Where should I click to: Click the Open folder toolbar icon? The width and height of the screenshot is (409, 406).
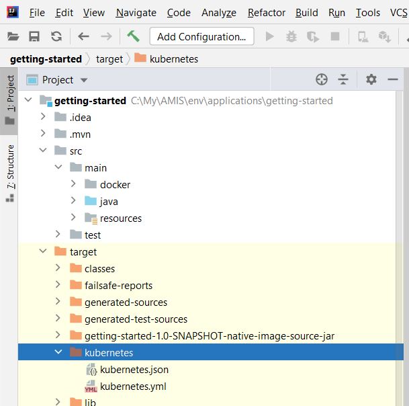13,37
